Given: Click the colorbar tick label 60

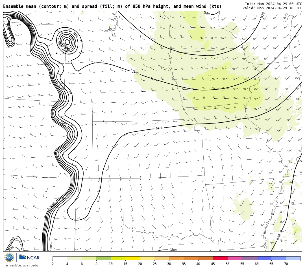Looking at the screenshot, I should pyautogui.click(x=257, y=264).
